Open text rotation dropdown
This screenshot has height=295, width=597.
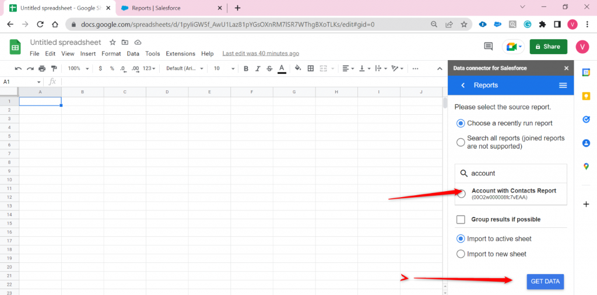[397, 69]
